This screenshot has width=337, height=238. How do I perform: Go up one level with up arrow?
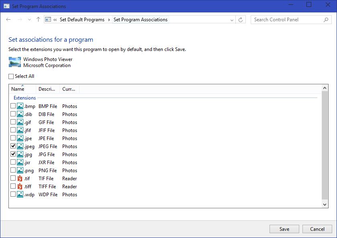tap(38, 20)
